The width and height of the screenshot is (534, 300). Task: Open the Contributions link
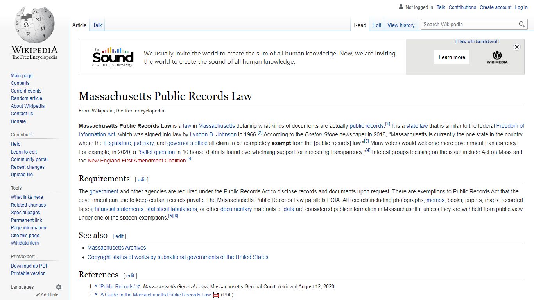[462, 7]
